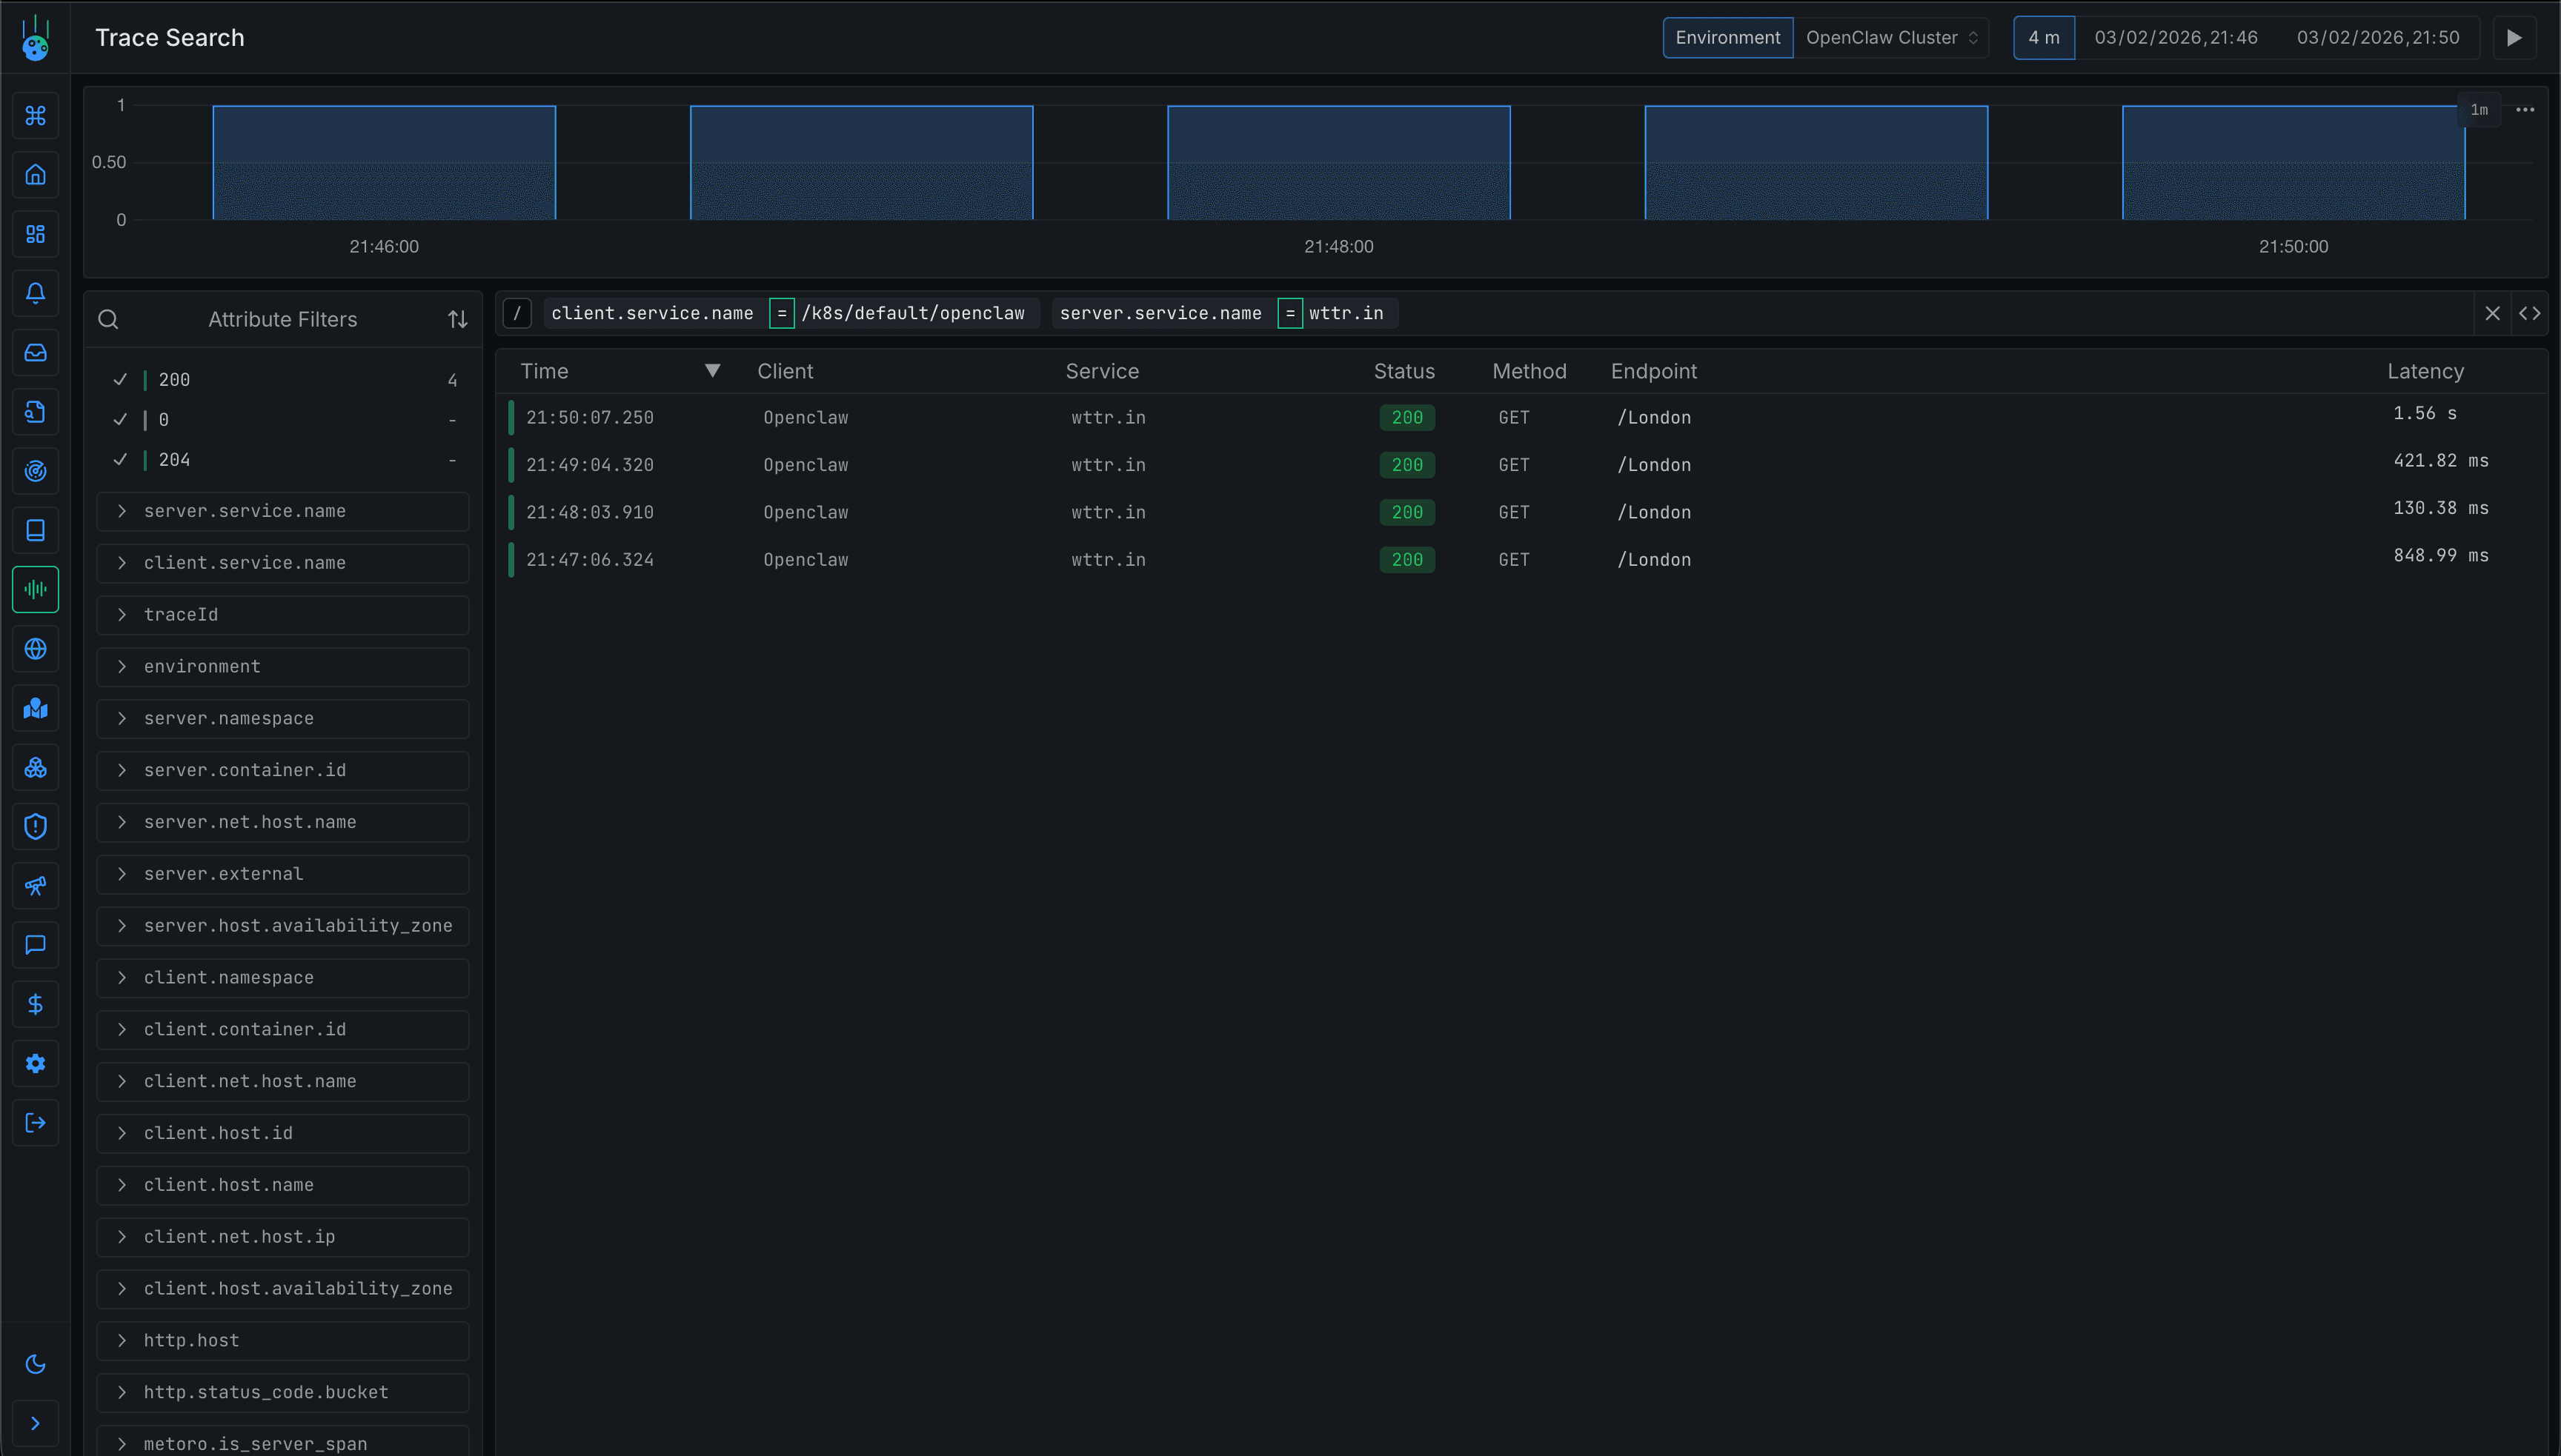
Task: Uncheck the 0 status filter
Action: click(120, 420)
